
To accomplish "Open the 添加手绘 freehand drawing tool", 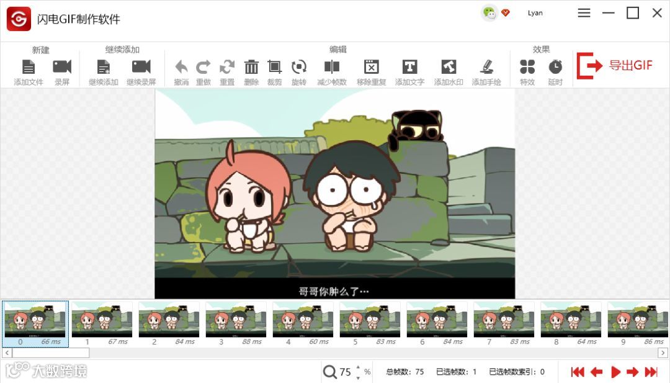I will (486, 66).
